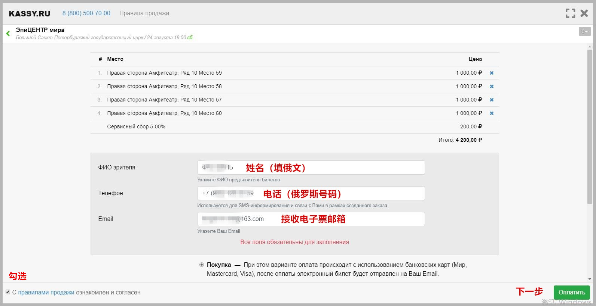This screenshot has height=306, width=596.
Task: Click Сервисный сбор 5.00% row
Action: pyautogui.click(x=294, y=127)
